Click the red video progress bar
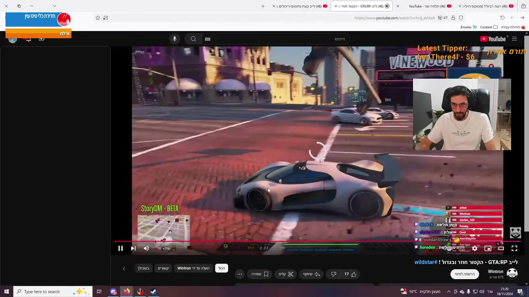This screenshot has height=297, width=529. pyautogui.click(x=317, y=241)
